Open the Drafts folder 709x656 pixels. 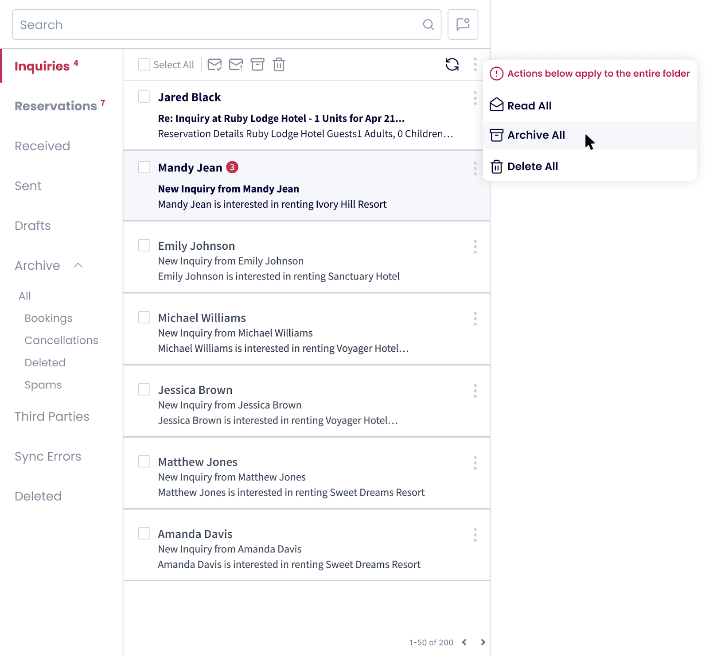tap(33, 225)
